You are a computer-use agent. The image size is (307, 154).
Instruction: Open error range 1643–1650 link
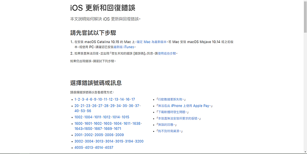(x=83, y=129)
